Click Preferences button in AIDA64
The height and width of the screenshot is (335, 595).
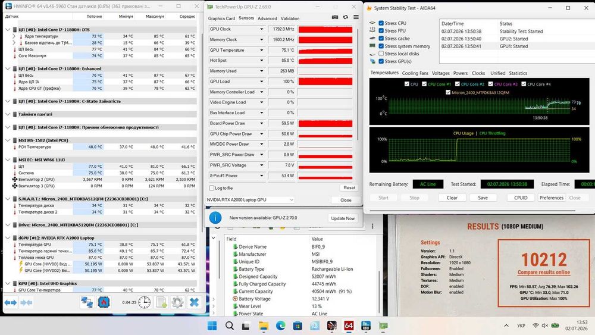(552, 198)
